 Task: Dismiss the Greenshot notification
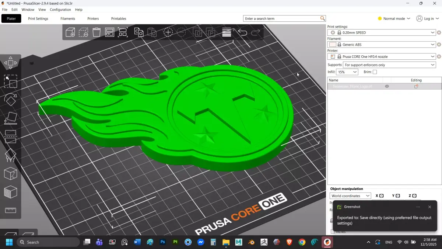[429, 207]
